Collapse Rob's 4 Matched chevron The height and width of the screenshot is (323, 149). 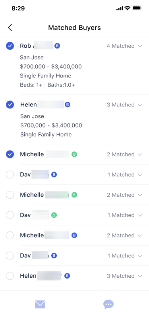coord(140,46)
